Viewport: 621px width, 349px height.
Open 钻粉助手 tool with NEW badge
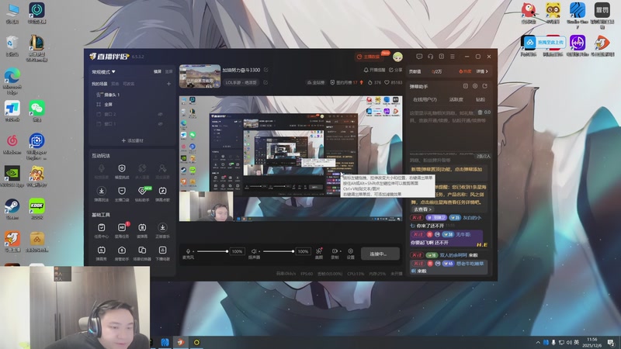[x=143, y=194]
